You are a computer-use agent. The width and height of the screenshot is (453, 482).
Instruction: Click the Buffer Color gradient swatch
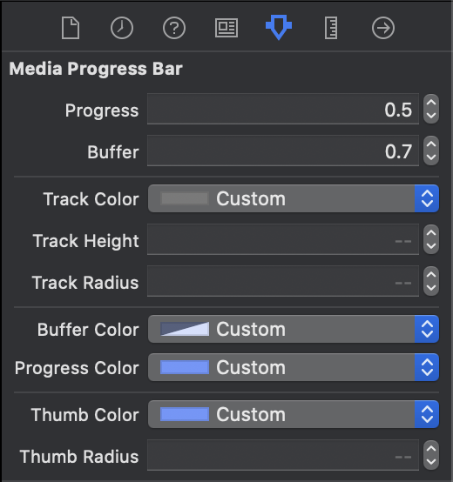point(185,329)
